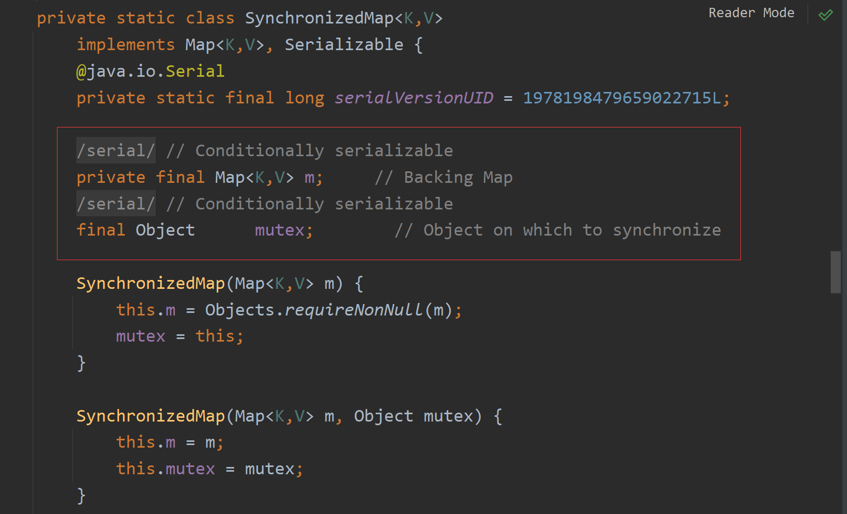Click the first /serial/ tag
This screenshot has width=847, height=514.
pos(116,150)
